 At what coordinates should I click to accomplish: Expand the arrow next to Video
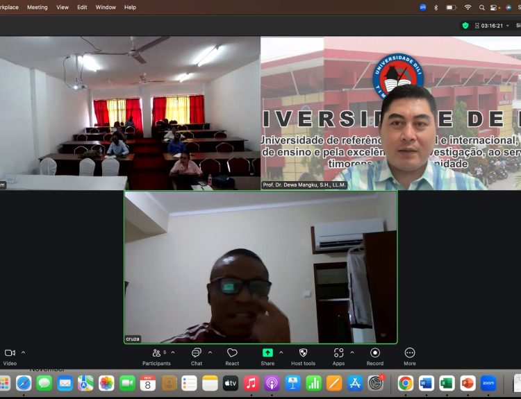coord(24,353)
